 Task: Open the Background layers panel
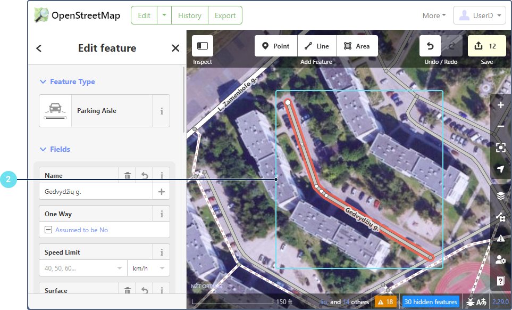[x=500, y=195]
